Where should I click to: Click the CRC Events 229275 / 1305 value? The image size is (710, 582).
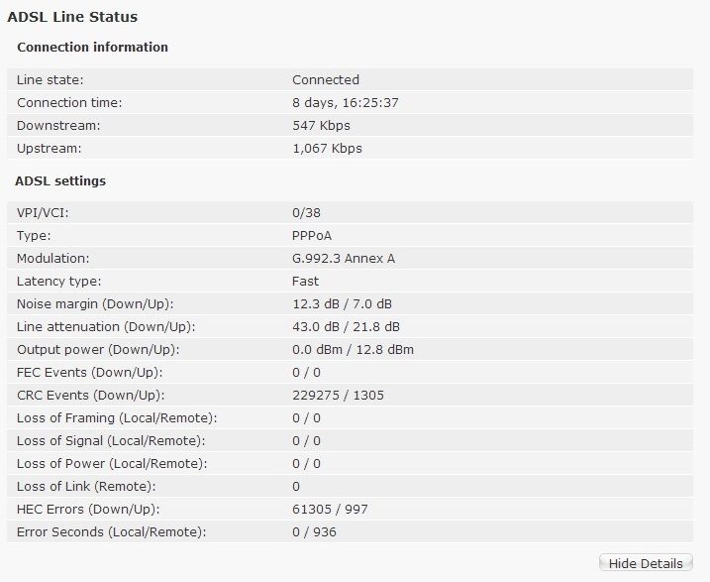pos(338,396)
